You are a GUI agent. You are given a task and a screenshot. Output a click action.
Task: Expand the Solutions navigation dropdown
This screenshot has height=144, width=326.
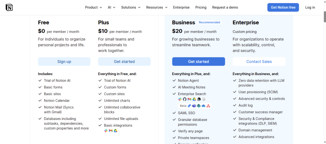point(131,7)
